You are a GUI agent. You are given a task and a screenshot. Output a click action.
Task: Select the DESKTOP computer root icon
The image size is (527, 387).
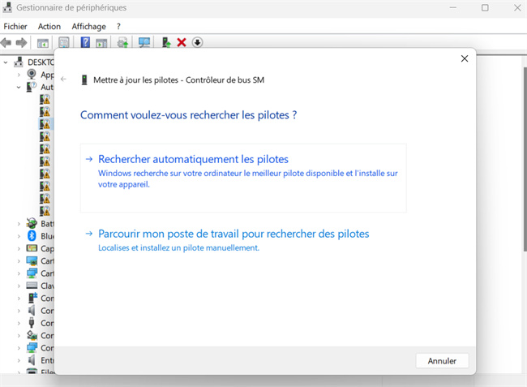click(x=19, y=62)
